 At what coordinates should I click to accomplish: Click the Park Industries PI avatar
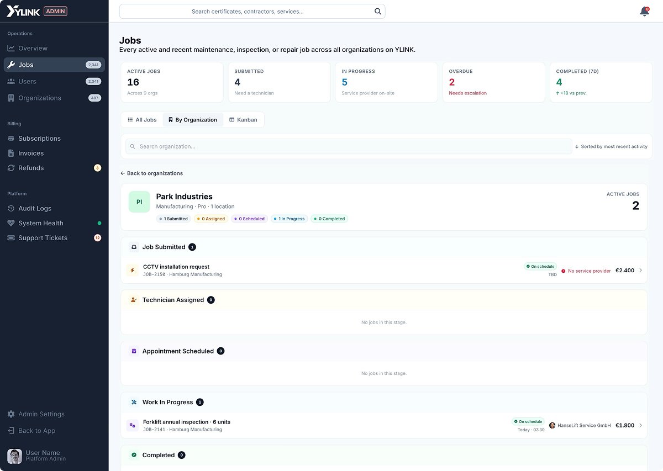click(x=139, y=202)
